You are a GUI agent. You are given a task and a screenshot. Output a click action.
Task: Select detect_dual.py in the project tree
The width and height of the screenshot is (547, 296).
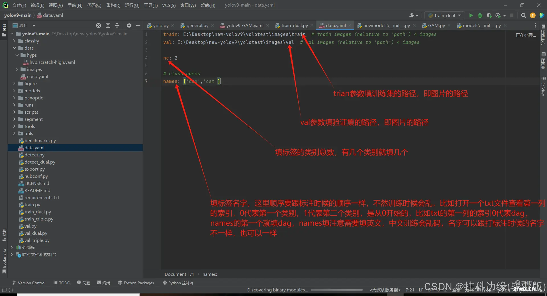(40, 162)
